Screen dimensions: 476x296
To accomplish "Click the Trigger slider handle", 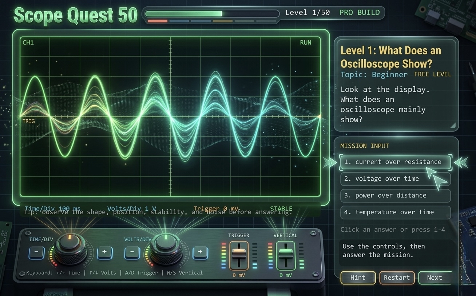I will point(239,254).
